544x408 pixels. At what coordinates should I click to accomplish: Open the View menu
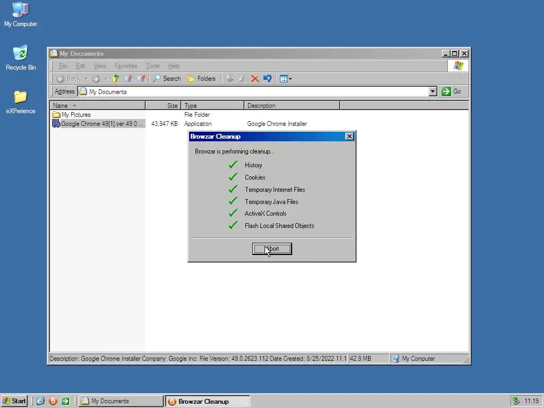99,66
